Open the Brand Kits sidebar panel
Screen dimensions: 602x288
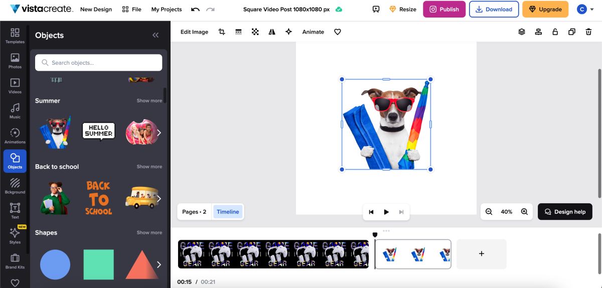coord(15,261)
